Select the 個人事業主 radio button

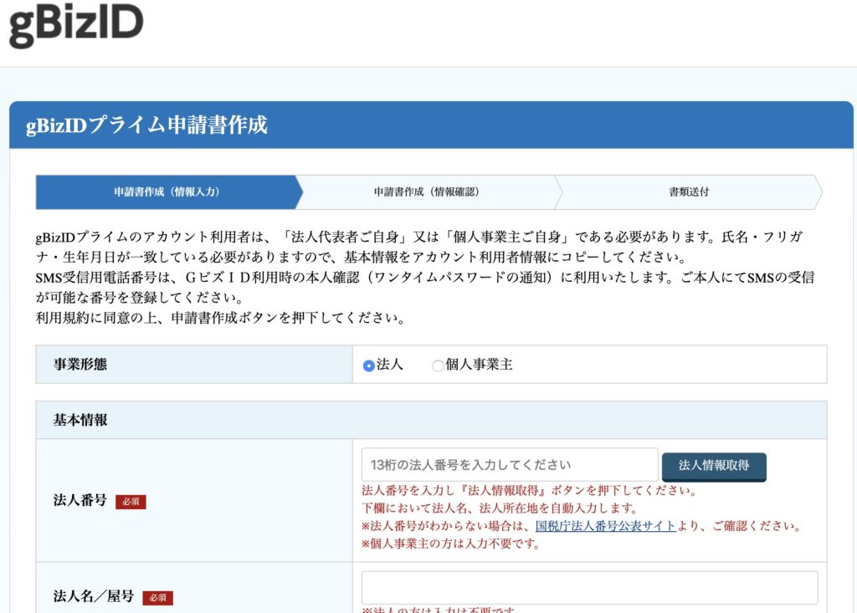pos(438,365)
